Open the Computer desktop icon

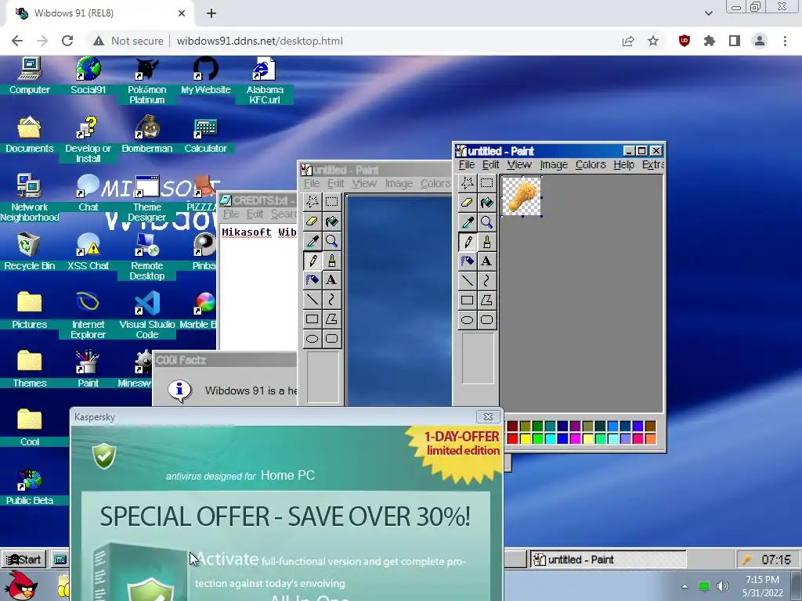tap(29, 76)
